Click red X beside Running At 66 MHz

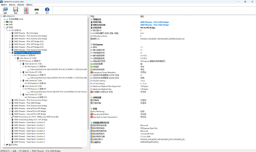click(92, 114)
